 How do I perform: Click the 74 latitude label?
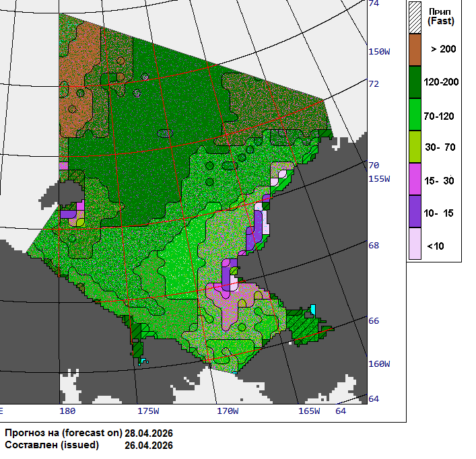point(374,3)
